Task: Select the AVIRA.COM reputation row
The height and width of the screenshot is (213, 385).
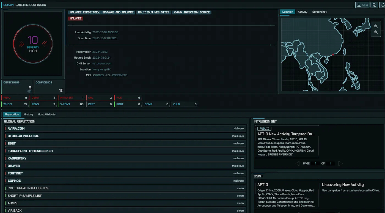Action: (126, 129)
